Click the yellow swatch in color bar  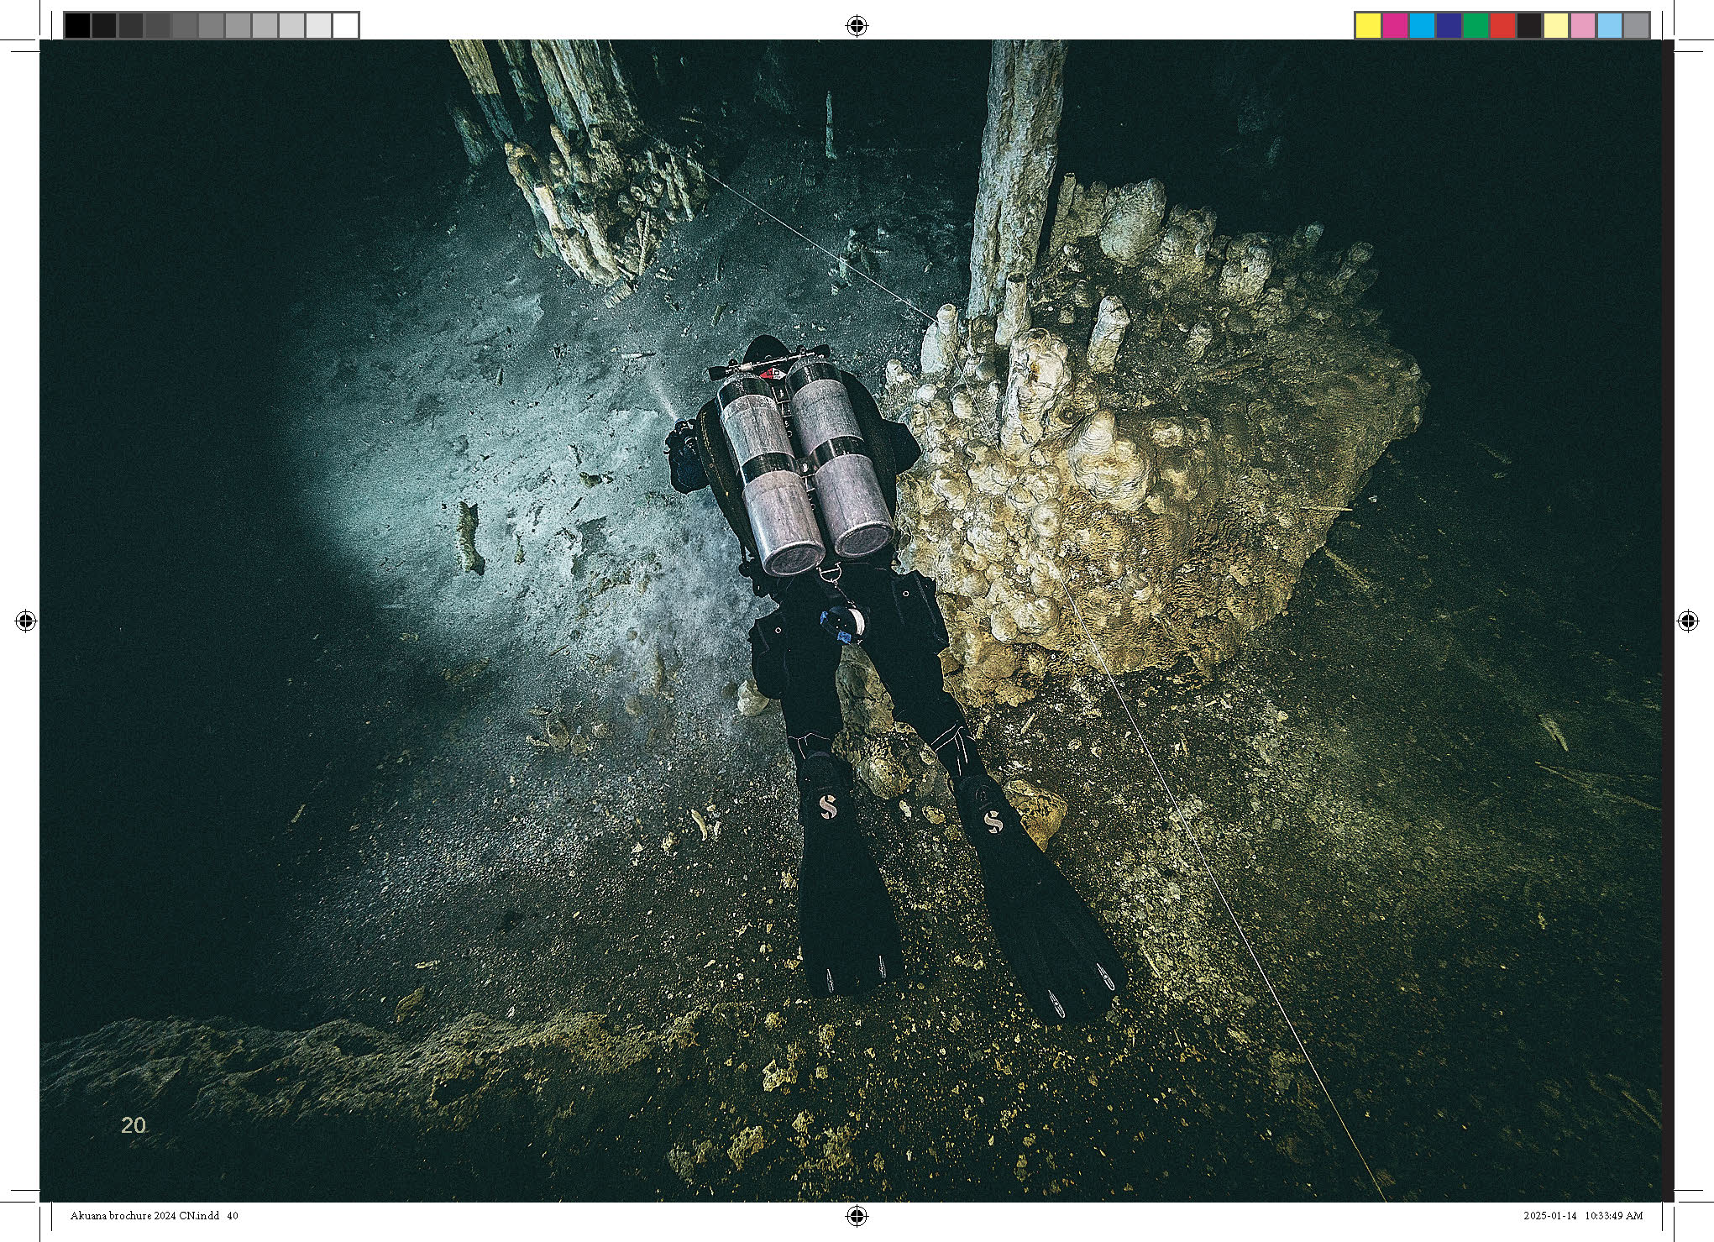pos(1369,26)
